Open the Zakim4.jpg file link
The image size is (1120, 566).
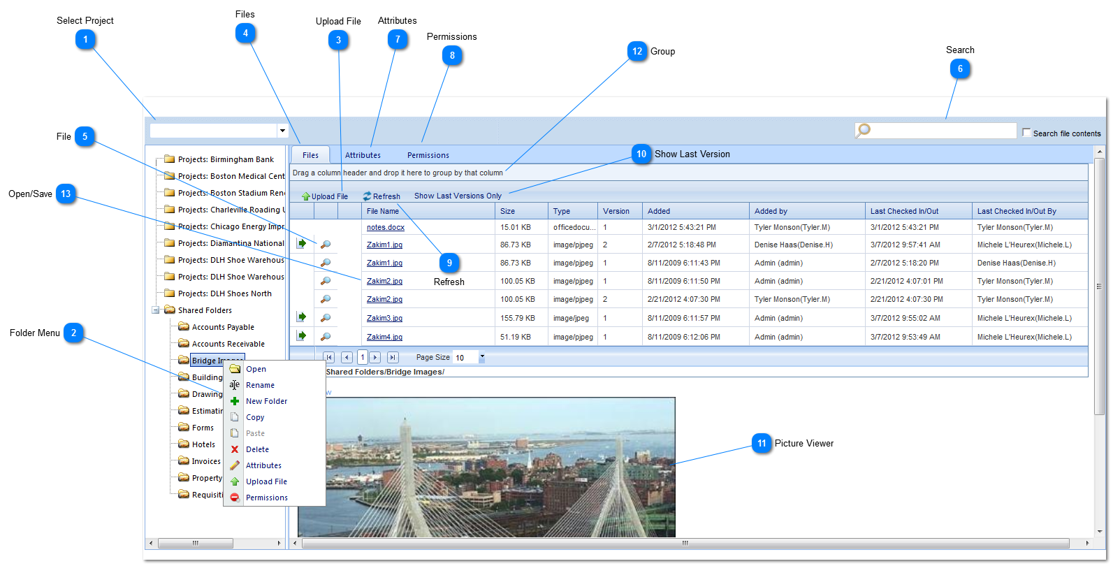(x=384, y=337)
